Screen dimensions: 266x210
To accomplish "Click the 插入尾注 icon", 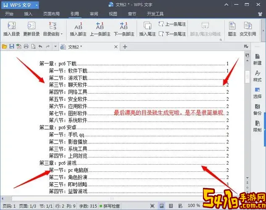I will (147, 26).
